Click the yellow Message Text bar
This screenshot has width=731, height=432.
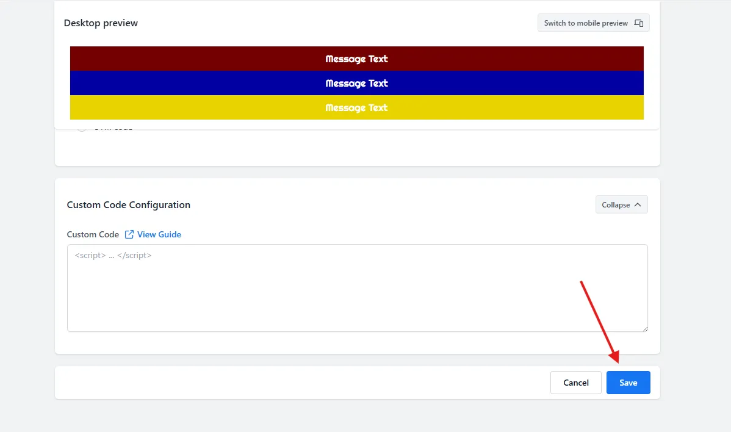[356, 107]
